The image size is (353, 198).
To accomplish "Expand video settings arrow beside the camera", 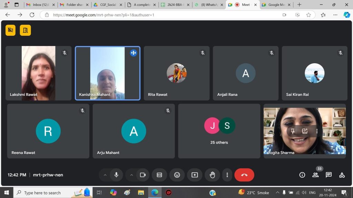I will (x=131, y=175).
